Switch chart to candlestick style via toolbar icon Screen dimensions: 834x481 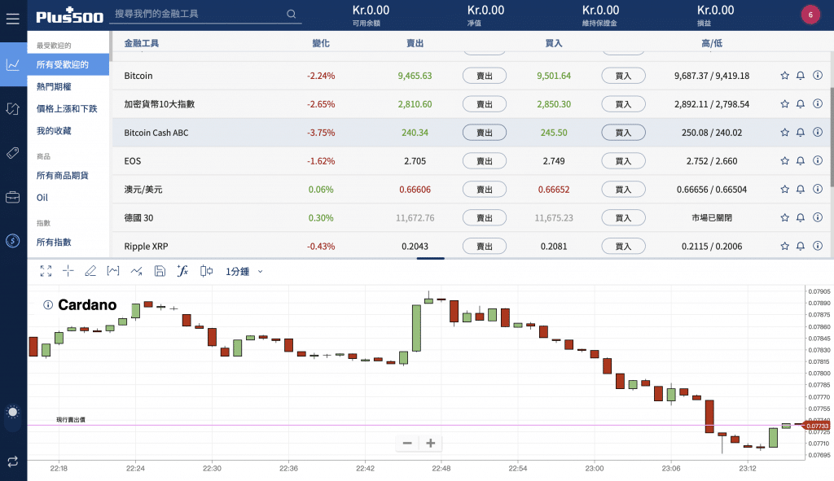(206, 271)
